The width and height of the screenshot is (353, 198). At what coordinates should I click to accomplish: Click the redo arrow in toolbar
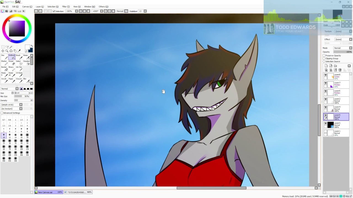point(40,11)
